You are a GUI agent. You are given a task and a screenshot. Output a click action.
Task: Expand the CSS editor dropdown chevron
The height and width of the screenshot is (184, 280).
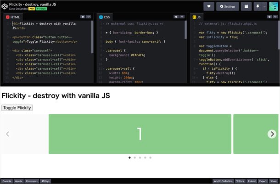pos(182,17)
